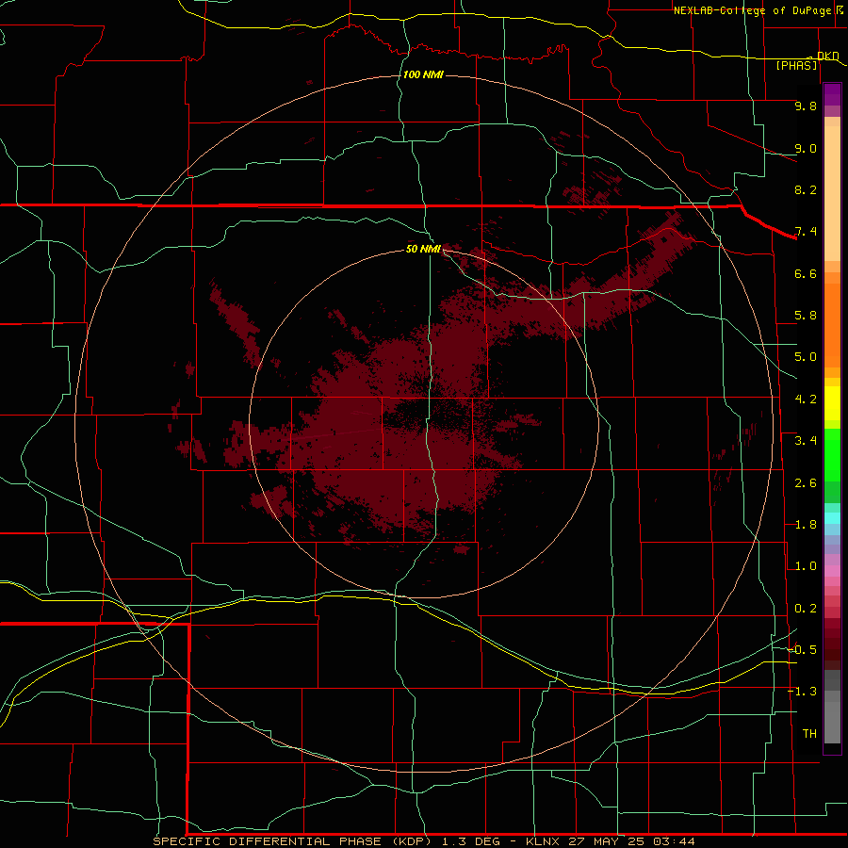Click the TH threshold label on scale
848x848 pixels.
[809, 734]
